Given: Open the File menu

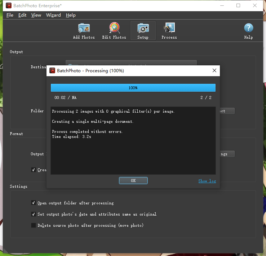Looking at the screenshot, I should (x=10, y=15).
